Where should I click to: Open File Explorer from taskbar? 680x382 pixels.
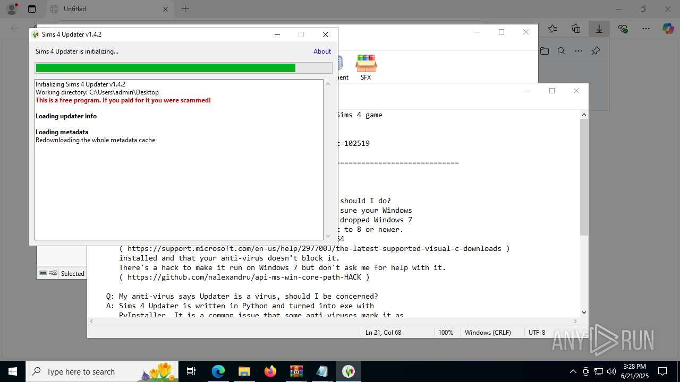coord(244,371)
